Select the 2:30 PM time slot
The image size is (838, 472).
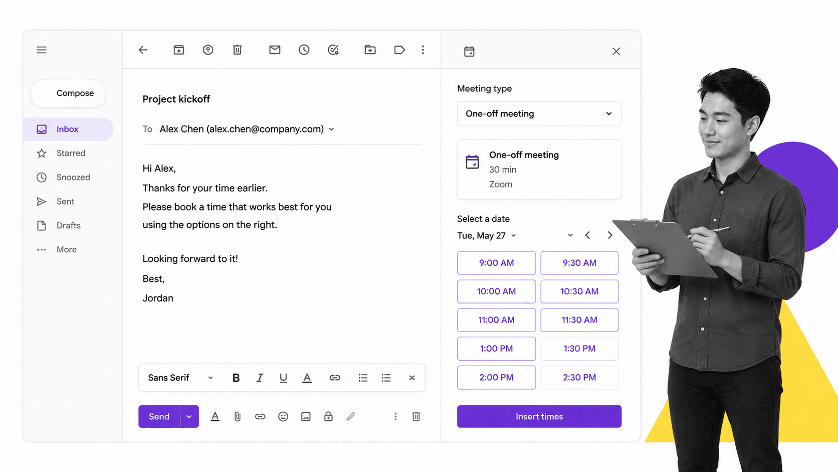pos(579,377)
